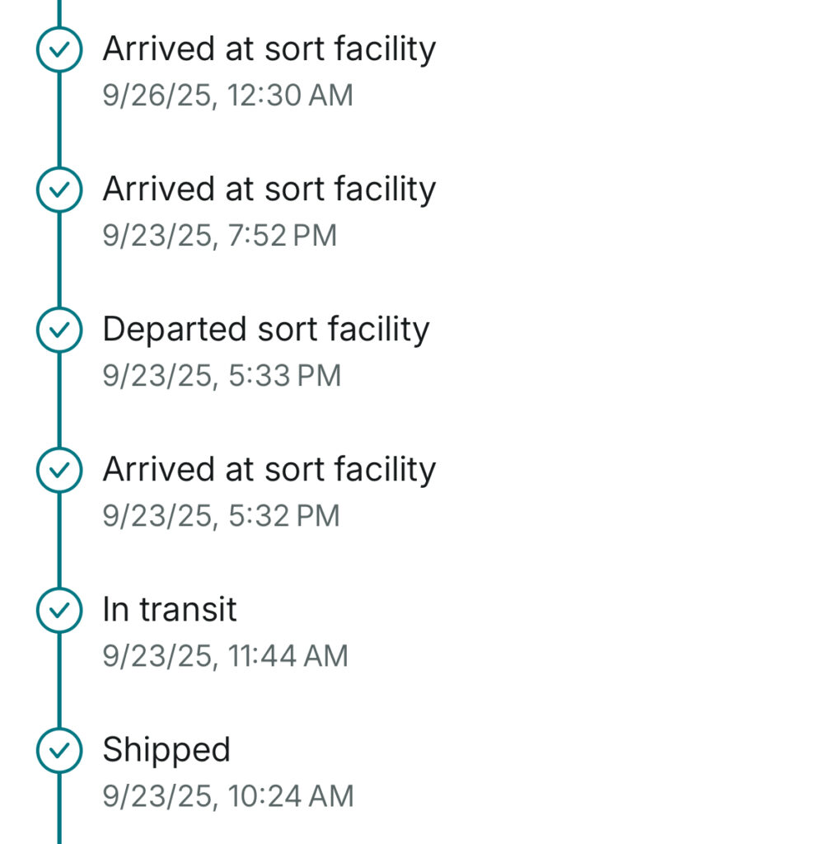Tap the 9/23/25, 7:52 PM timestamp
The width and height of the screenshot is (828, 844).
(x=219, y=236)
